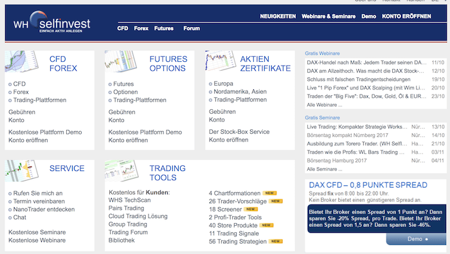Open Group Trading link
450x254 pixels.
[x=128, y=224]
